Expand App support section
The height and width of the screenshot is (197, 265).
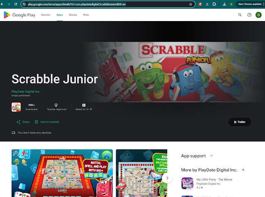click(x=212, y=156)
